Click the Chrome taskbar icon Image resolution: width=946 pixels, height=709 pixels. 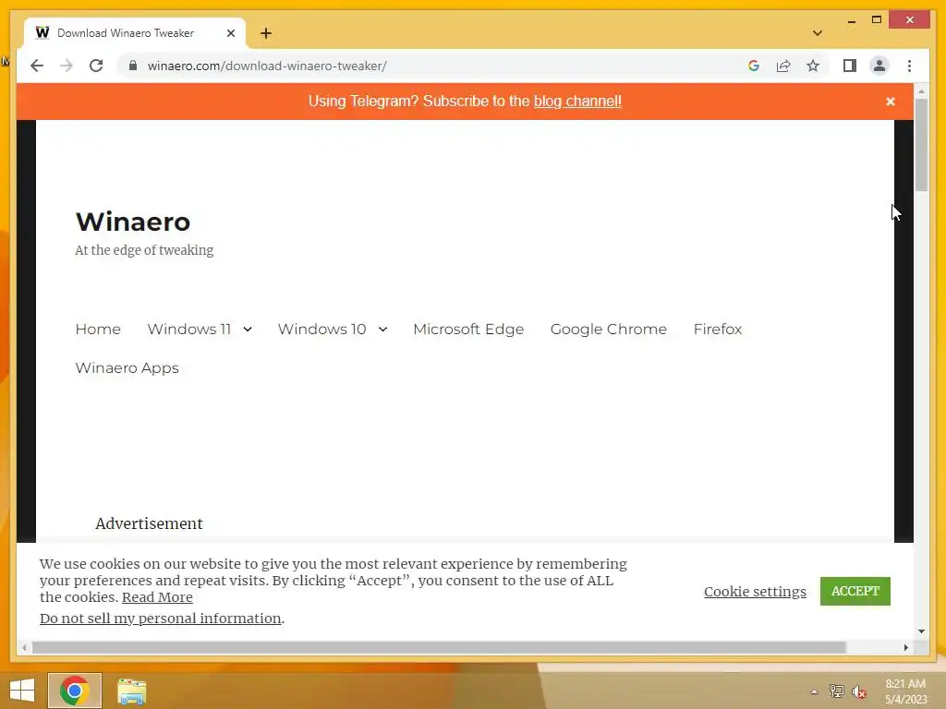(75, 691)
